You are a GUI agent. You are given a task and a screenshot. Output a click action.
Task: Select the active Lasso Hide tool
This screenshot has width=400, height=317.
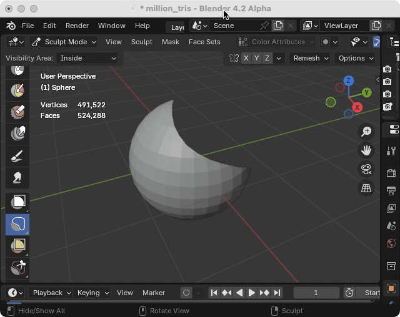pos(17,225)
